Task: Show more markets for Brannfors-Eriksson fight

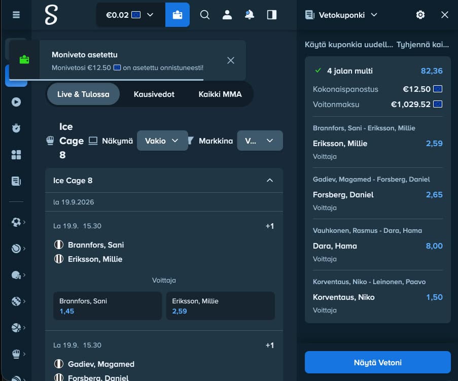Action: (x=270, y=226)
